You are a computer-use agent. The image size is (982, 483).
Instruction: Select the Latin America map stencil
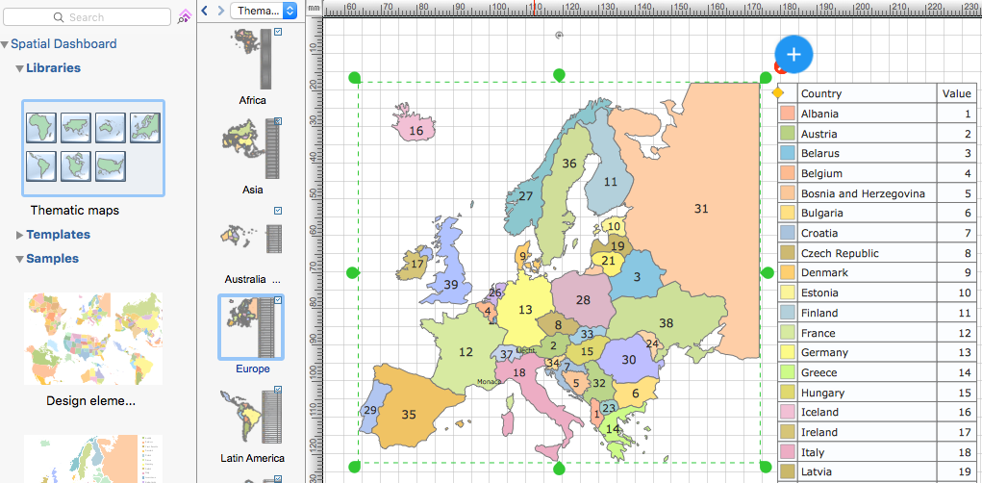coord(252,418)
